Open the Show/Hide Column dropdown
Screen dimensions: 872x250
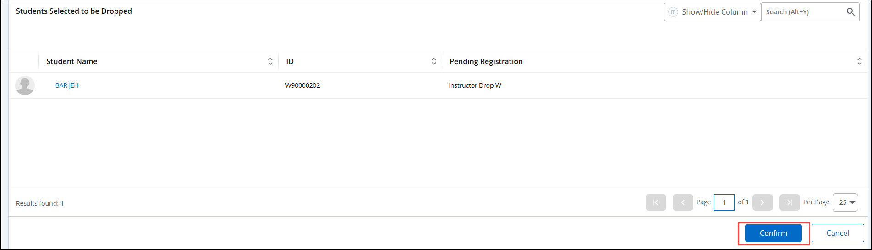(x=713, y=12)
